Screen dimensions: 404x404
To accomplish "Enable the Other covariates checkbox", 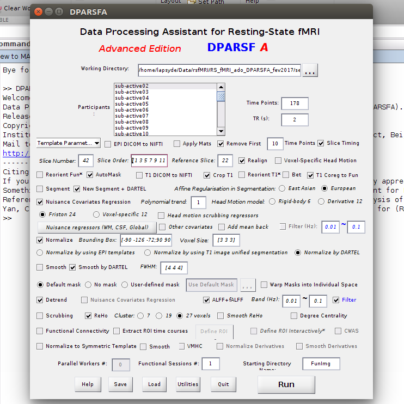I will 162,227.
